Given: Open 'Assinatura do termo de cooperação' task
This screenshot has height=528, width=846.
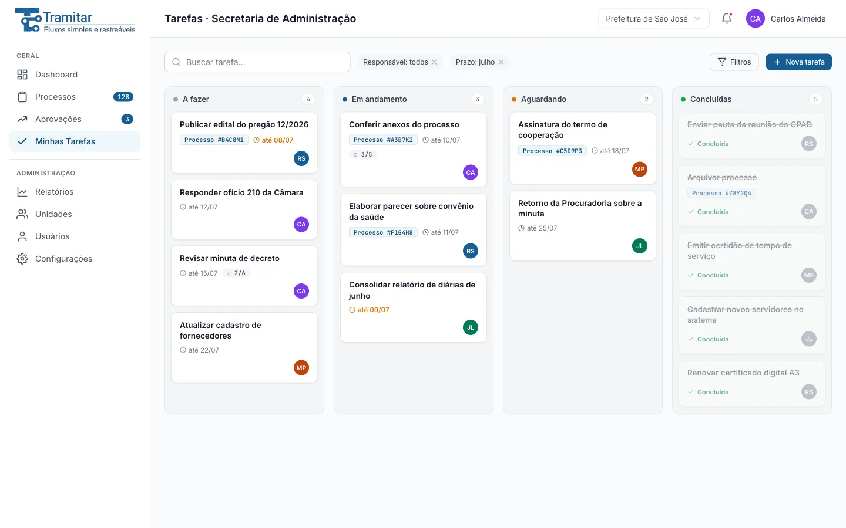Looking at the screenshot, I should pos(583,148).
